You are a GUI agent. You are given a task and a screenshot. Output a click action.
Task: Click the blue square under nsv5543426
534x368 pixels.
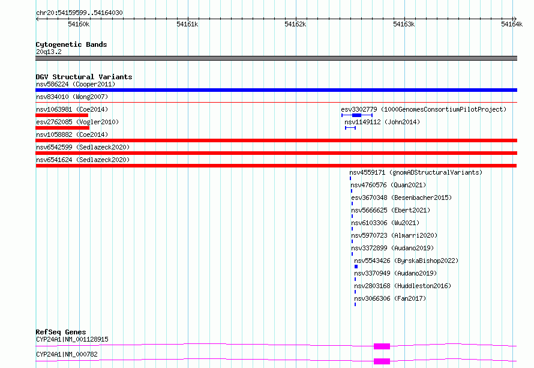(356, 267)
